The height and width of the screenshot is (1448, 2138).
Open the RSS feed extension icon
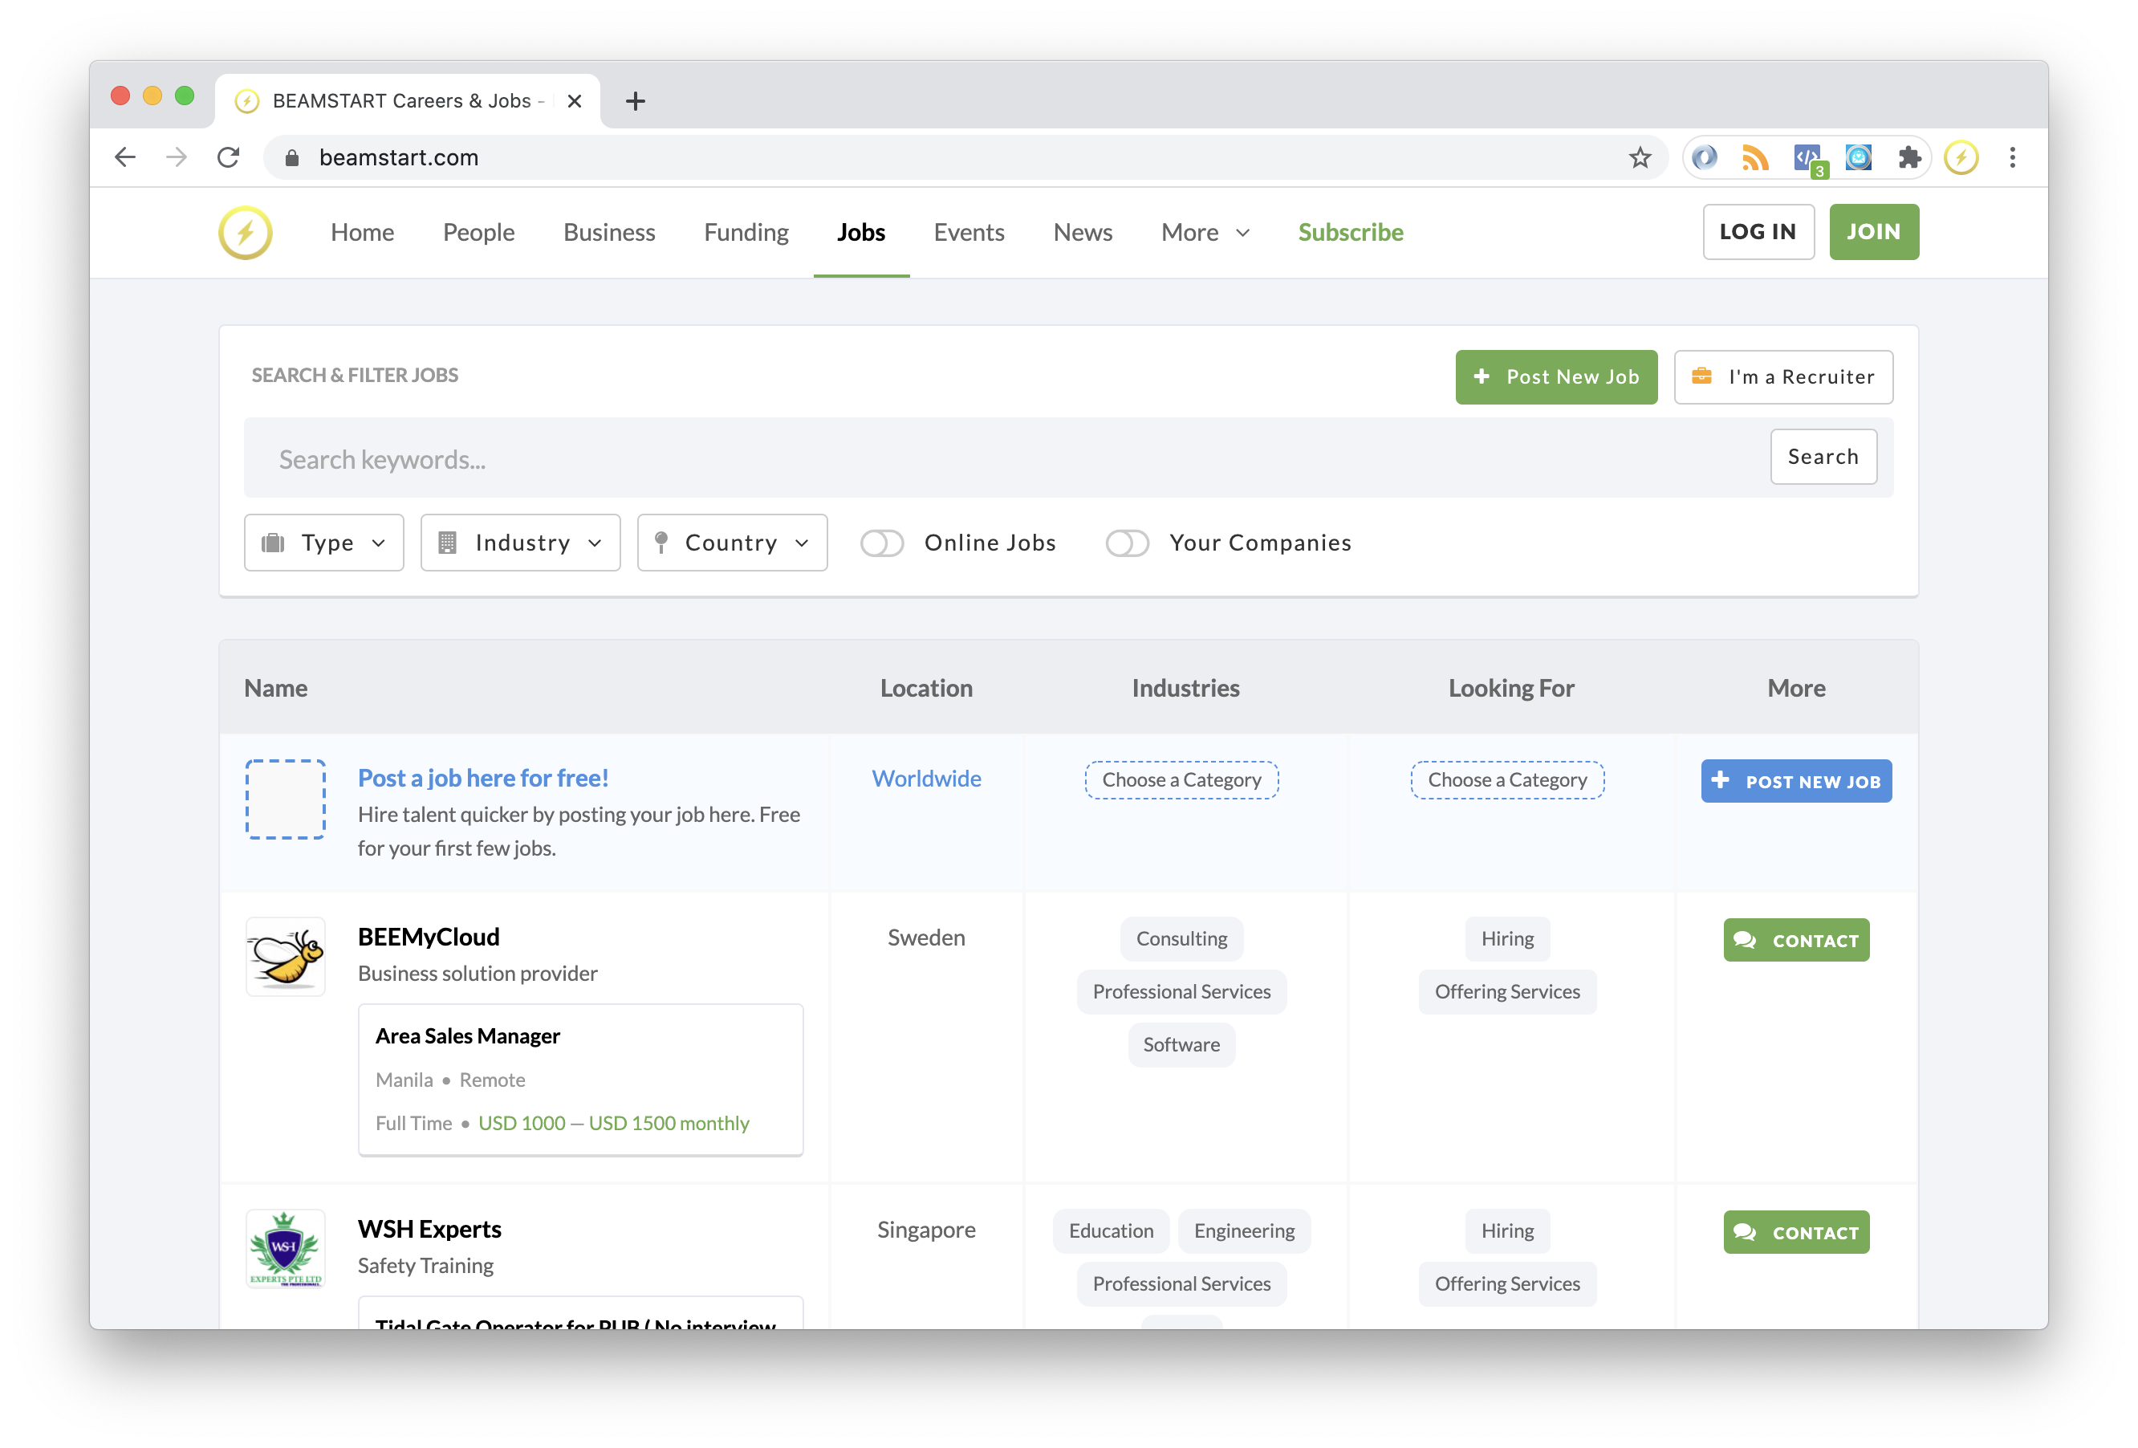pos(1754,157)
